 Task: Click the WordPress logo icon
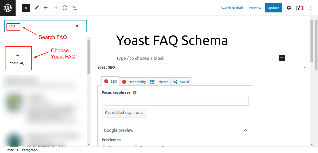8,8
